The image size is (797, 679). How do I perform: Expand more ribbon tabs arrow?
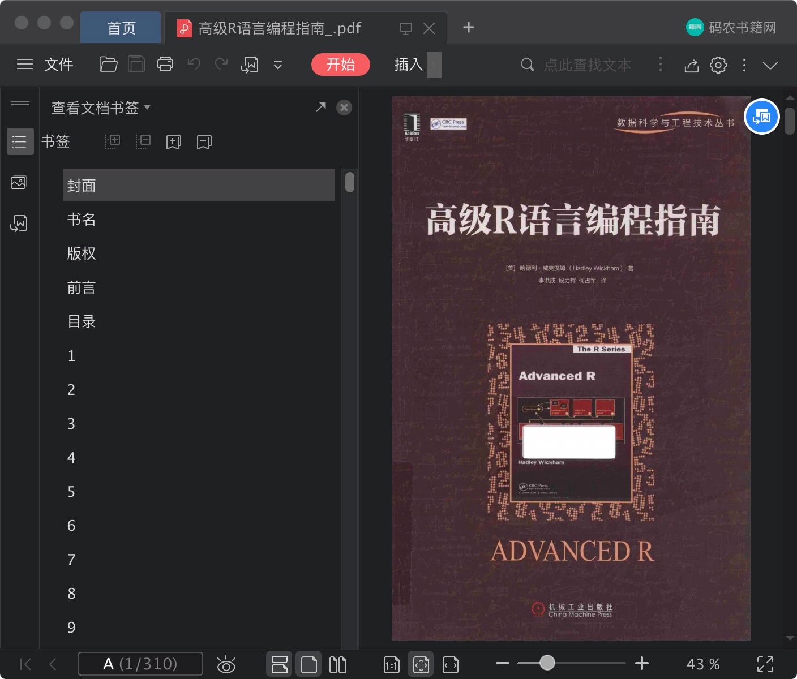tap(434, 65)
